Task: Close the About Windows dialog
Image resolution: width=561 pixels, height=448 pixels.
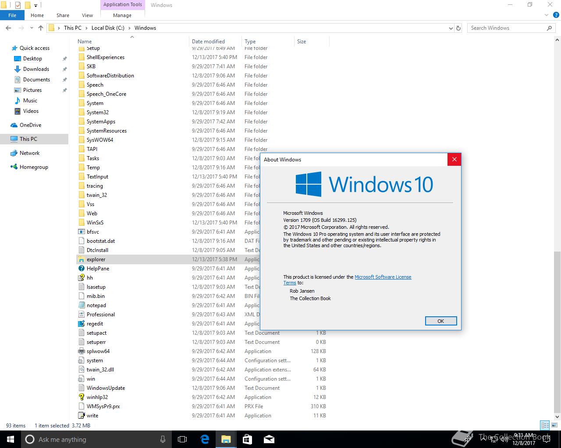Action: (454, 159)
